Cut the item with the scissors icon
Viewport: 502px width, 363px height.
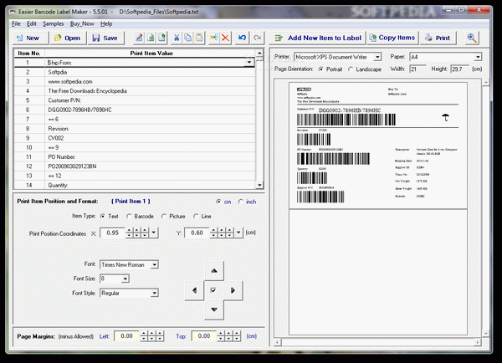coord(177,38)
